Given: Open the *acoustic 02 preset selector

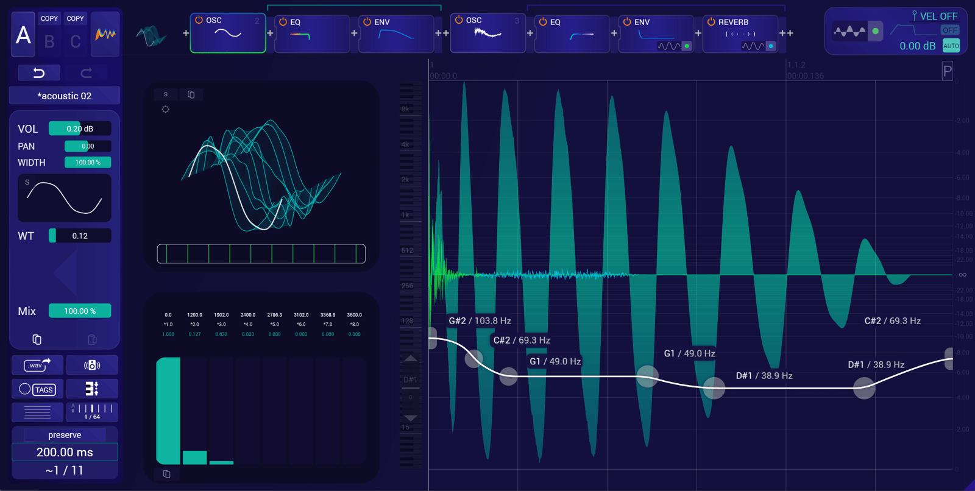Looking at the screenshot, I should point(65,96).
